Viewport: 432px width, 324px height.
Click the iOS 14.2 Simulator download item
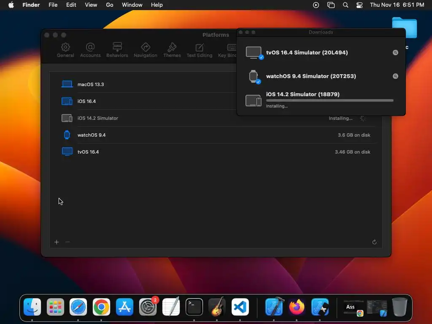tap(321, 100)
